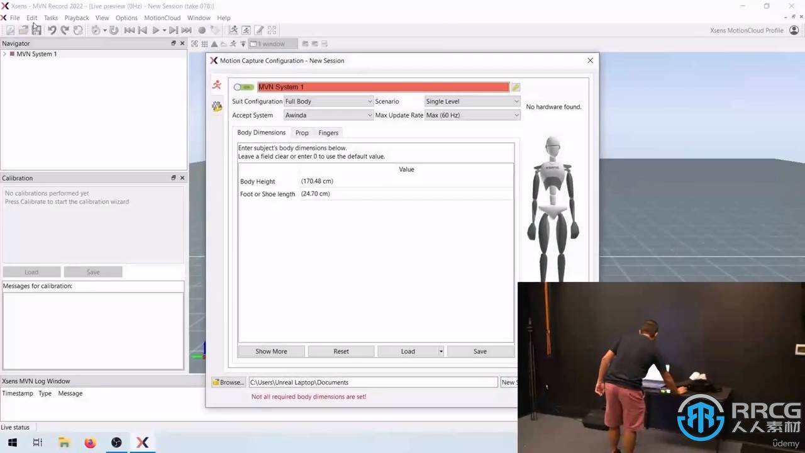Screen dimensions: 805x453
Task: Open the dropdown arrow next to Play
Action: coord(164,30)
